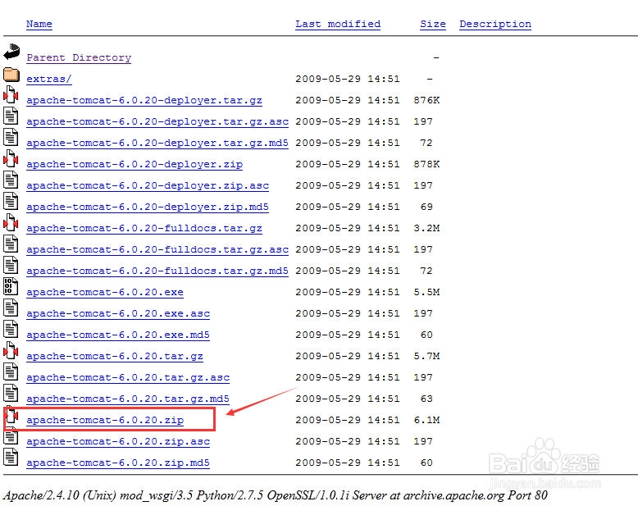Screen dimensions: 638x506
Task: Click the text file icon beside 6.0.20.tar.gz.md5
Action: [x=11, y=393]
